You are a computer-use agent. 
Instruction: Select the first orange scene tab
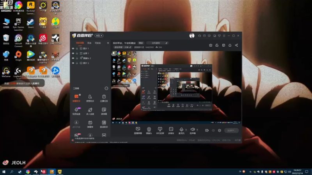[x=80, y=43]
